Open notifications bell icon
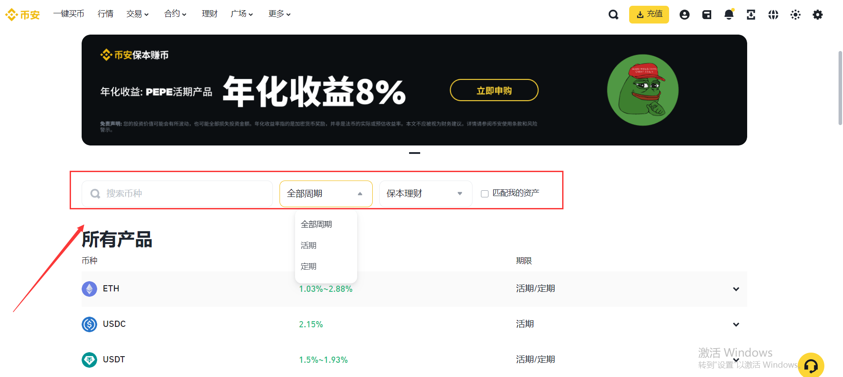843x377 pixels. click(x=729, y=15)
